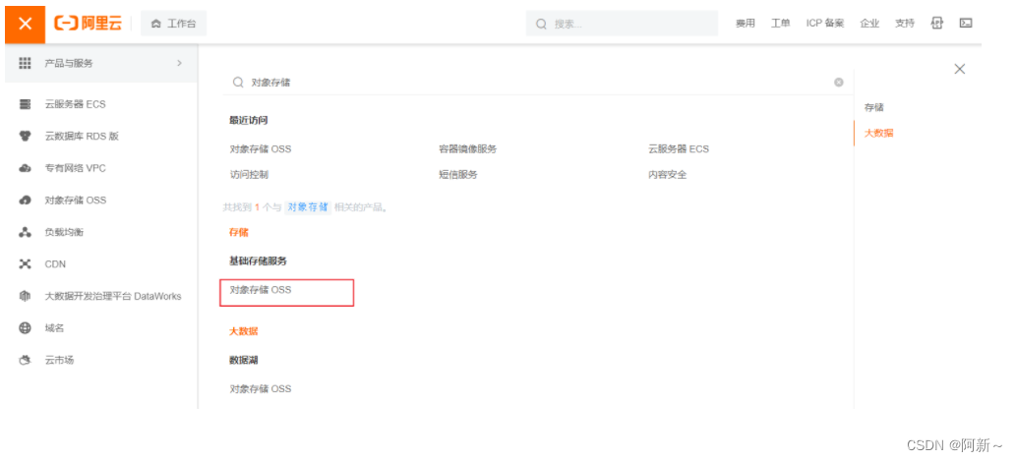The width and height of the screenshot is (1017, 461).
Task: Open 对象存储 OSS under 最近访问
Action: point(260,149)
